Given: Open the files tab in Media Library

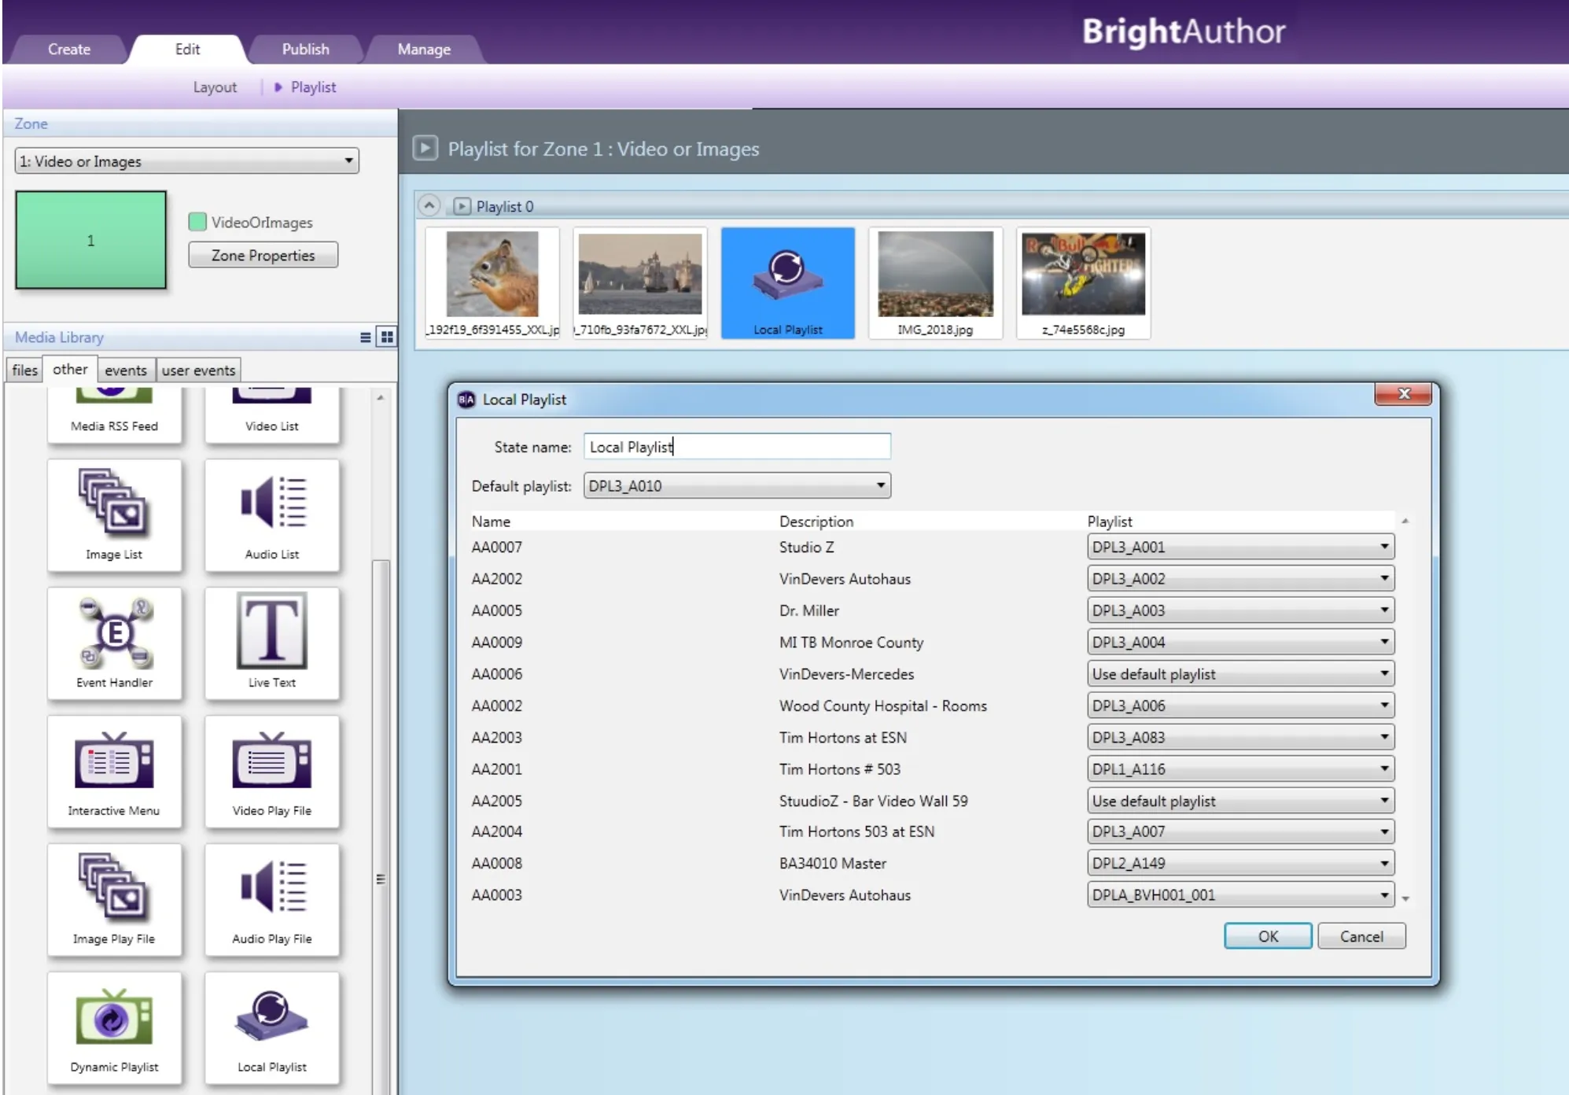Looking at the screenshot, I should (24, 370).
